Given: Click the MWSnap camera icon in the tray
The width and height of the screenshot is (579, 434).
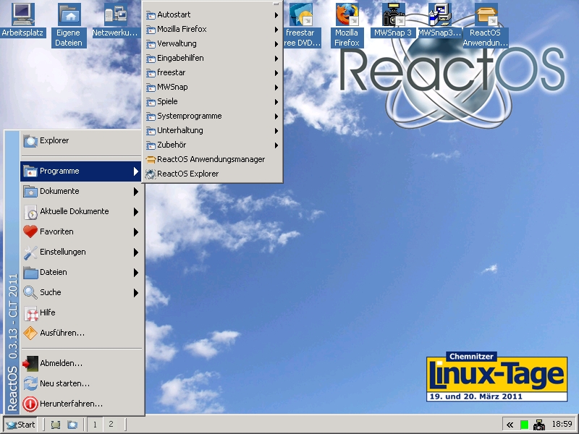Looking at the screenshot, I should click(x=540, y=425).
